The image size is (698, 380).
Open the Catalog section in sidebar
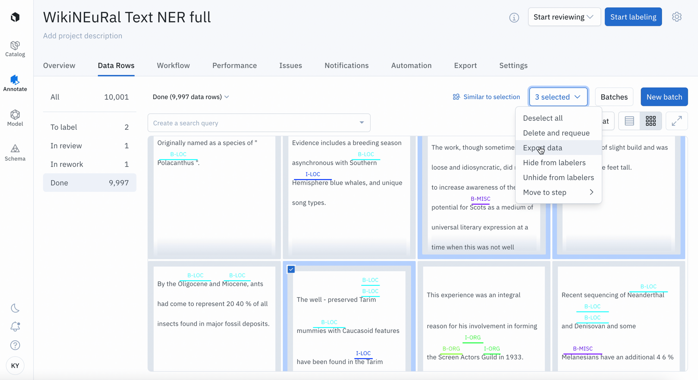15,49
